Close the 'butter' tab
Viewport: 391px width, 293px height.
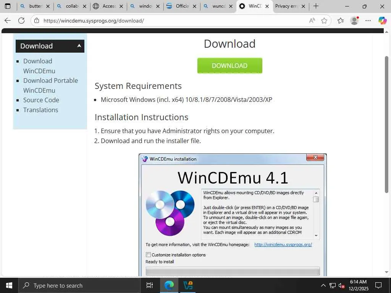(48, 6)
